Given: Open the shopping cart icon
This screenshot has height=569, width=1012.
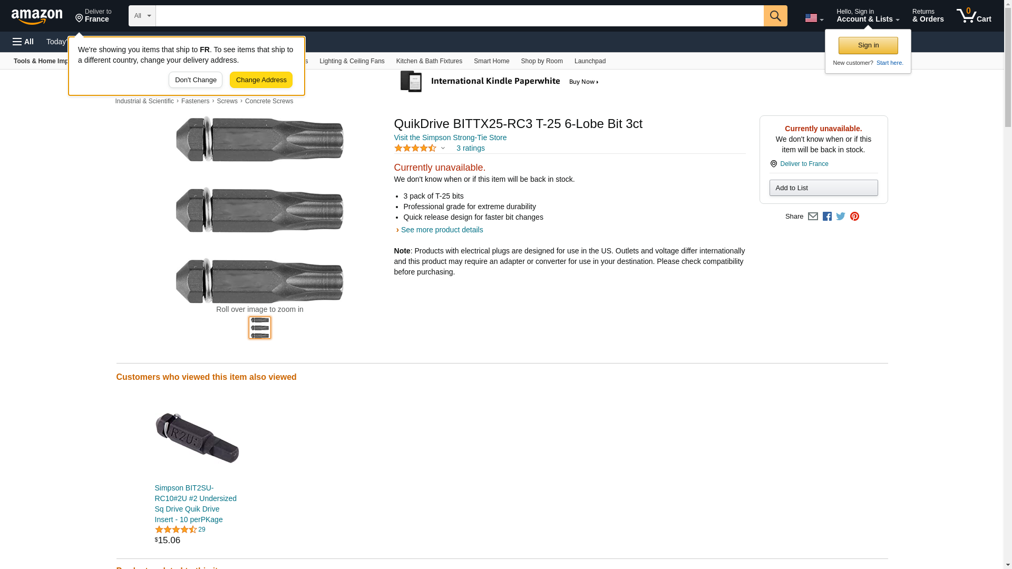Looking at the screenshot, I should point(974,16).
